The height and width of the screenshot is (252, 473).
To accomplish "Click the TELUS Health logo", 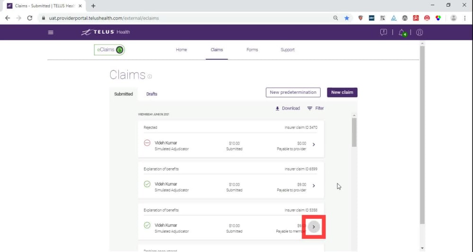I will coord(105,32).
